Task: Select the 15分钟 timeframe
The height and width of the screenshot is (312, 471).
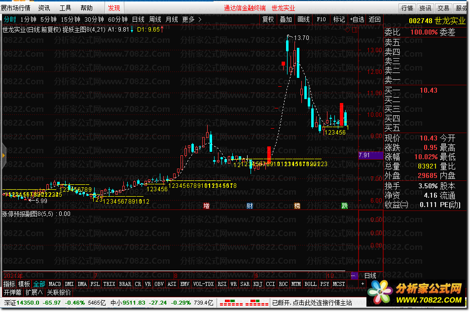Action: point(71,20)
